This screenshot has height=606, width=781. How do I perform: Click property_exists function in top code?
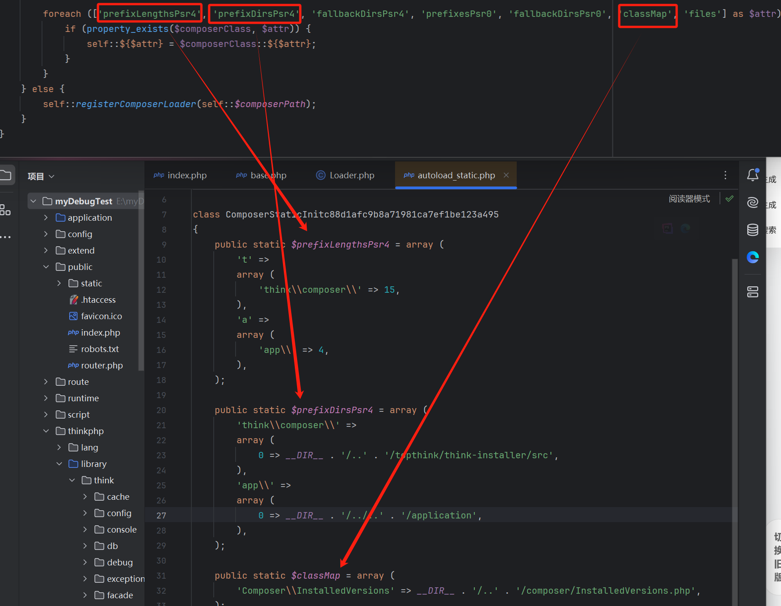128,29
